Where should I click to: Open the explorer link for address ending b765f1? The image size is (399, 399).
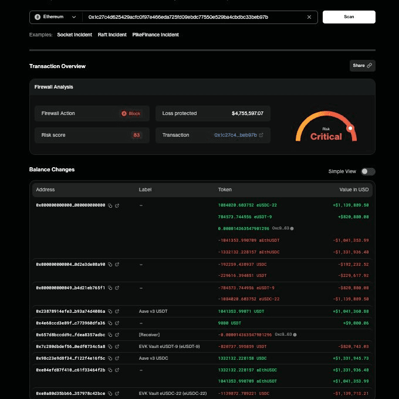coord(117,288)
